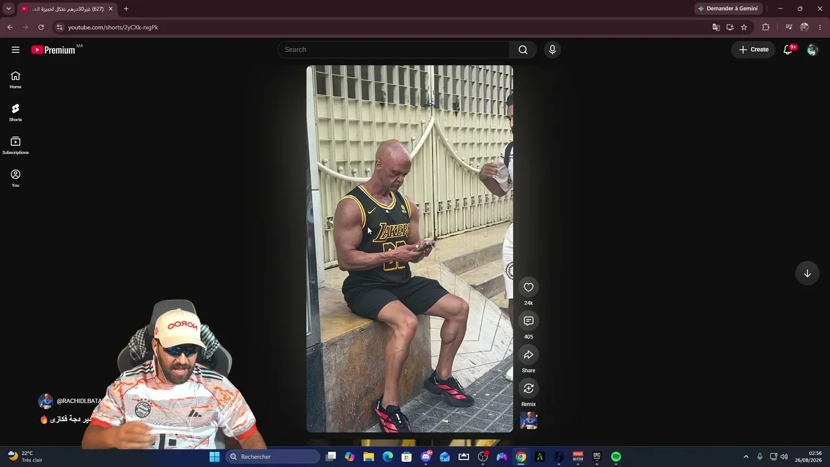
Task: Open the tab search dropdown
Action: point(8,8)
